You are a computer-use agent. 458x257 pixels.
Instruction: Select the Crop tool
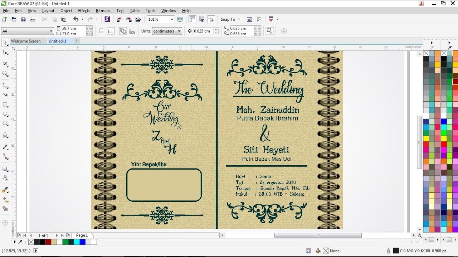(5, 64)
